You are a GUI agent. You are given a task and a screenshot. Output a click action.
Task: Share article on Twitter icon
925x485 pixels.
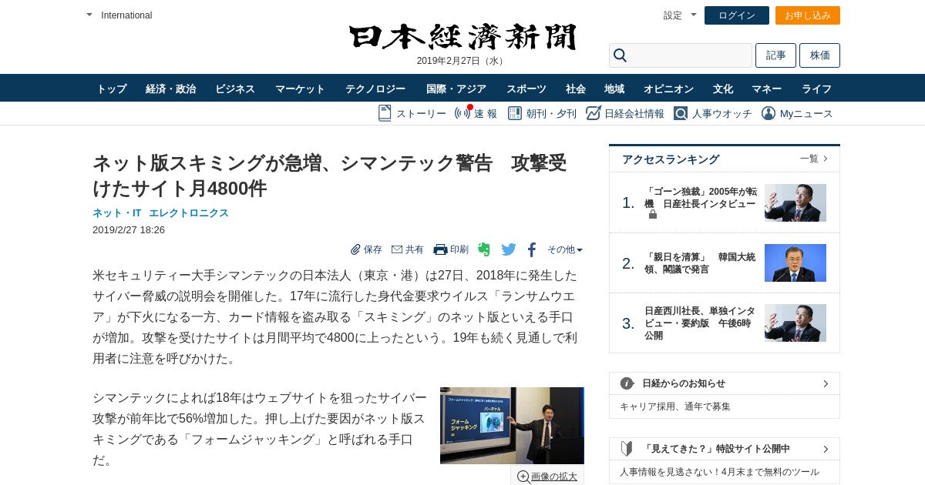(509, 249)
